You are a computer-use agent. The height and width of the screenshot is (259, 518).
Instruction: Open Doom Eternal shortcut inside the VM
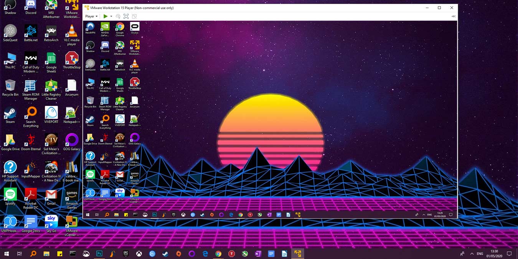(x=105, y=137)
